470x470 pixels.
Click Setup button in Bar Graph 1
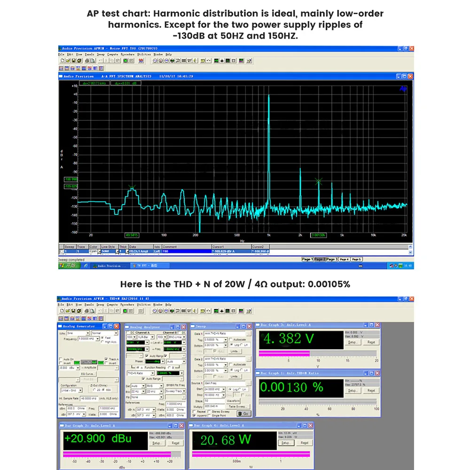pos(352,391)
